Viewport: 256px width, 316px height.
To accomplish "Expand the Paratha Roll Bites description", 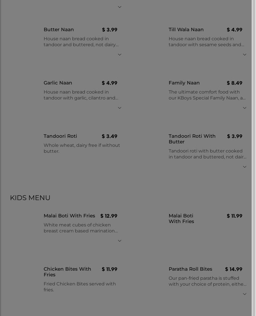I will pyautogui.click(x=245, y=294).
